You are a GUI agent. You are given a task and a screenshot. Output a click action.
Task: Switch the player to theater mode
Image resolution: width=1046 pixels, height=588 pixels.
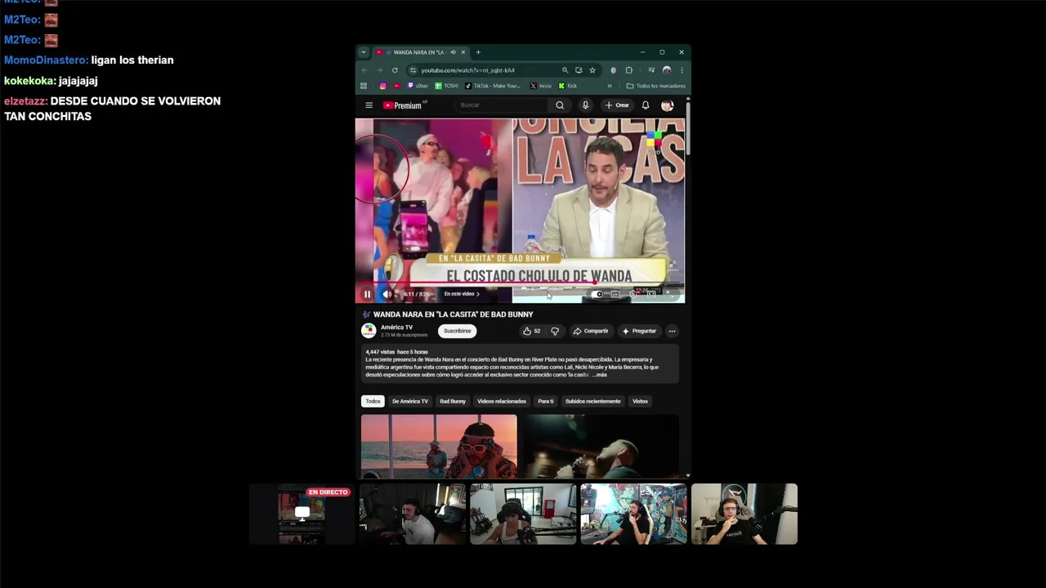pyautogui.click(x=651, y=294)
